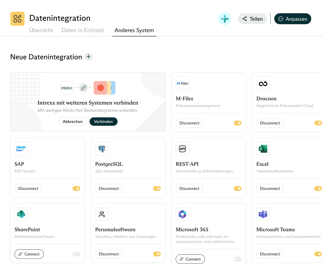This screenshot has height=264, width=323.
Task: Add new Datenintegration with plus button
Action: point(88,57)
